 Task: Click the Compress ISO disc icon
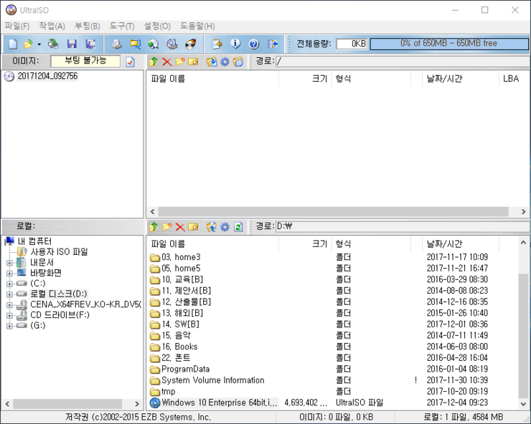[x=154, y=44]
